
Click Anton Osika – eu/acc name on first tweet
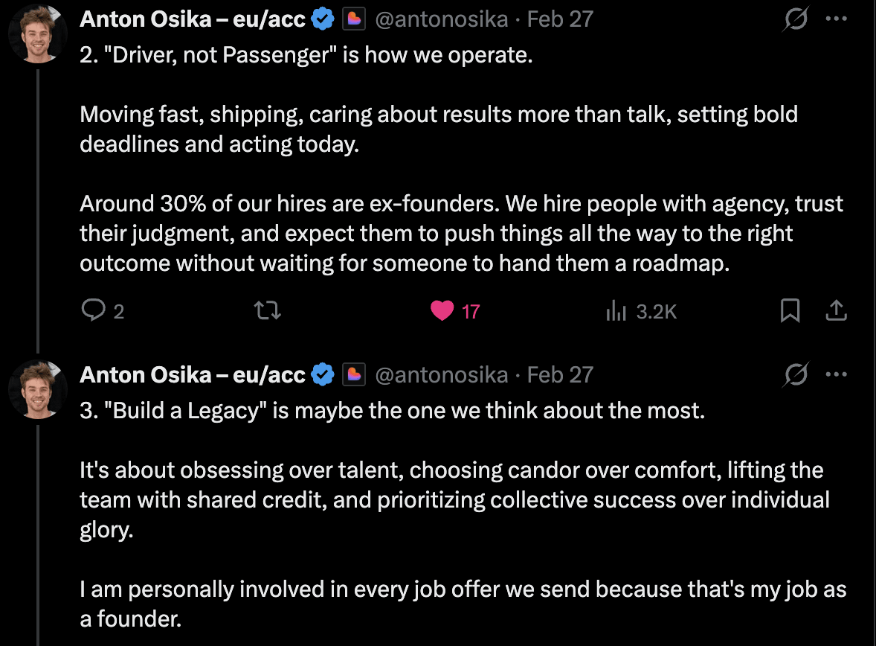193,19
